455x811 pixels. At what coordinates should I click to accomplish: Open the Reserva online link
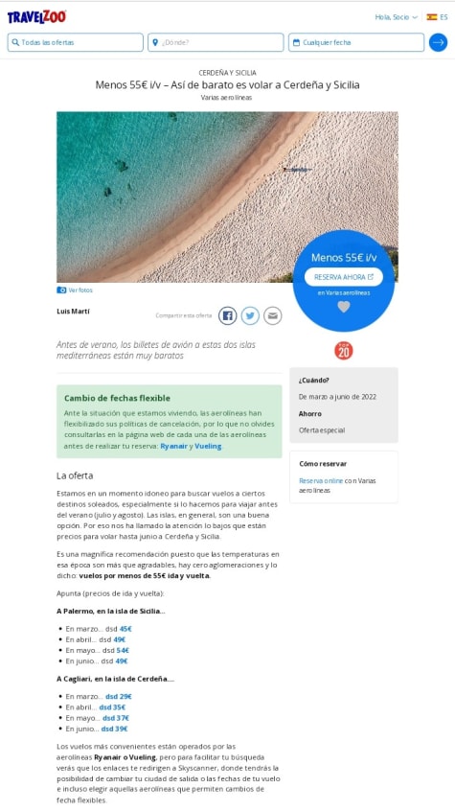tap(321, 480)
